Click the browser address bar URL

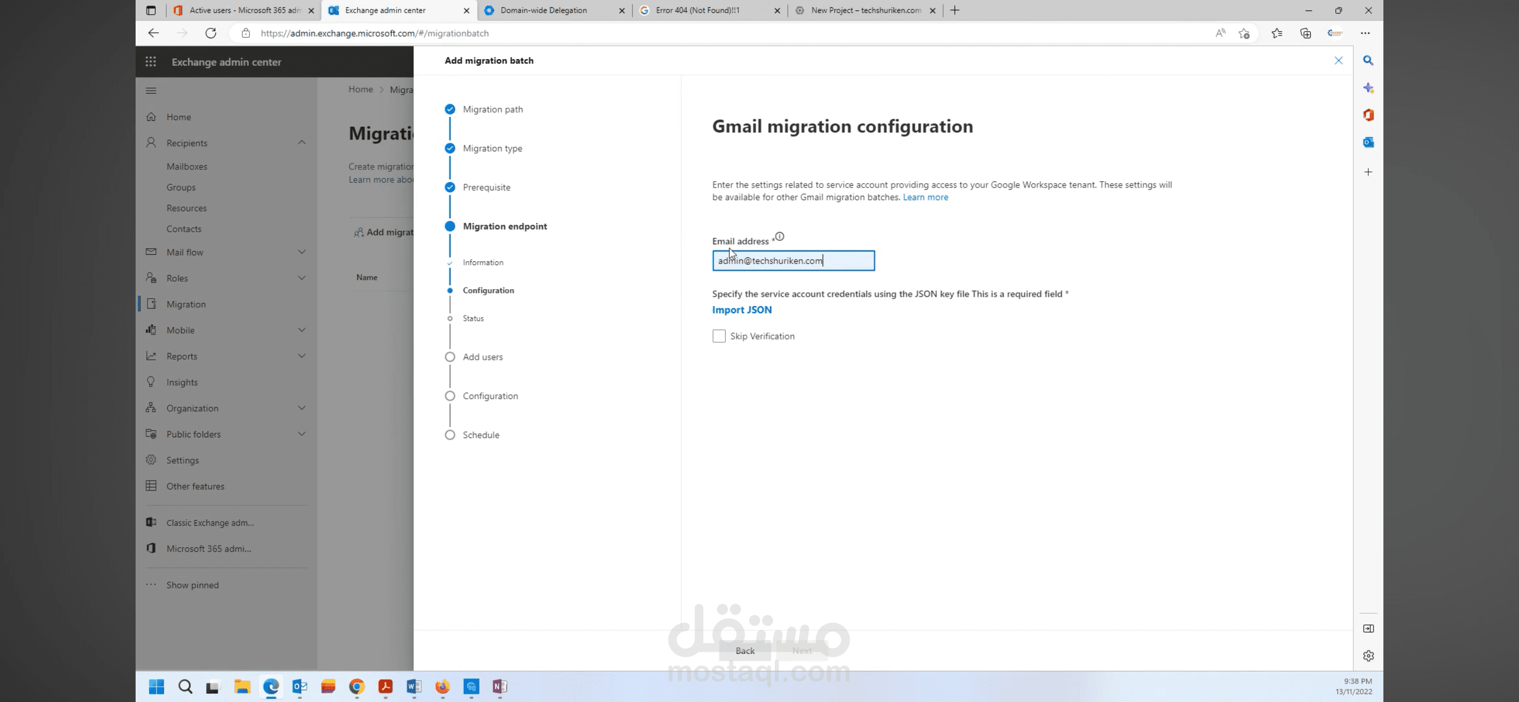[375, 33]
